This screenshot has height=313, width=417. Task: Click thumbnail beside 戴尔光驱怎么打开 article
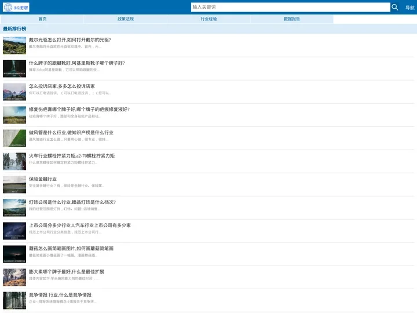click(x=14, y=46)
